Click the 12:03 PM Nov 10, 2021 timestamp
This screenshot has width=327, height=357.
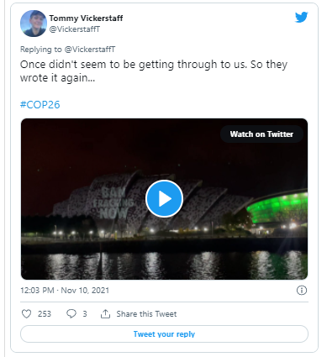pos(65,291)
